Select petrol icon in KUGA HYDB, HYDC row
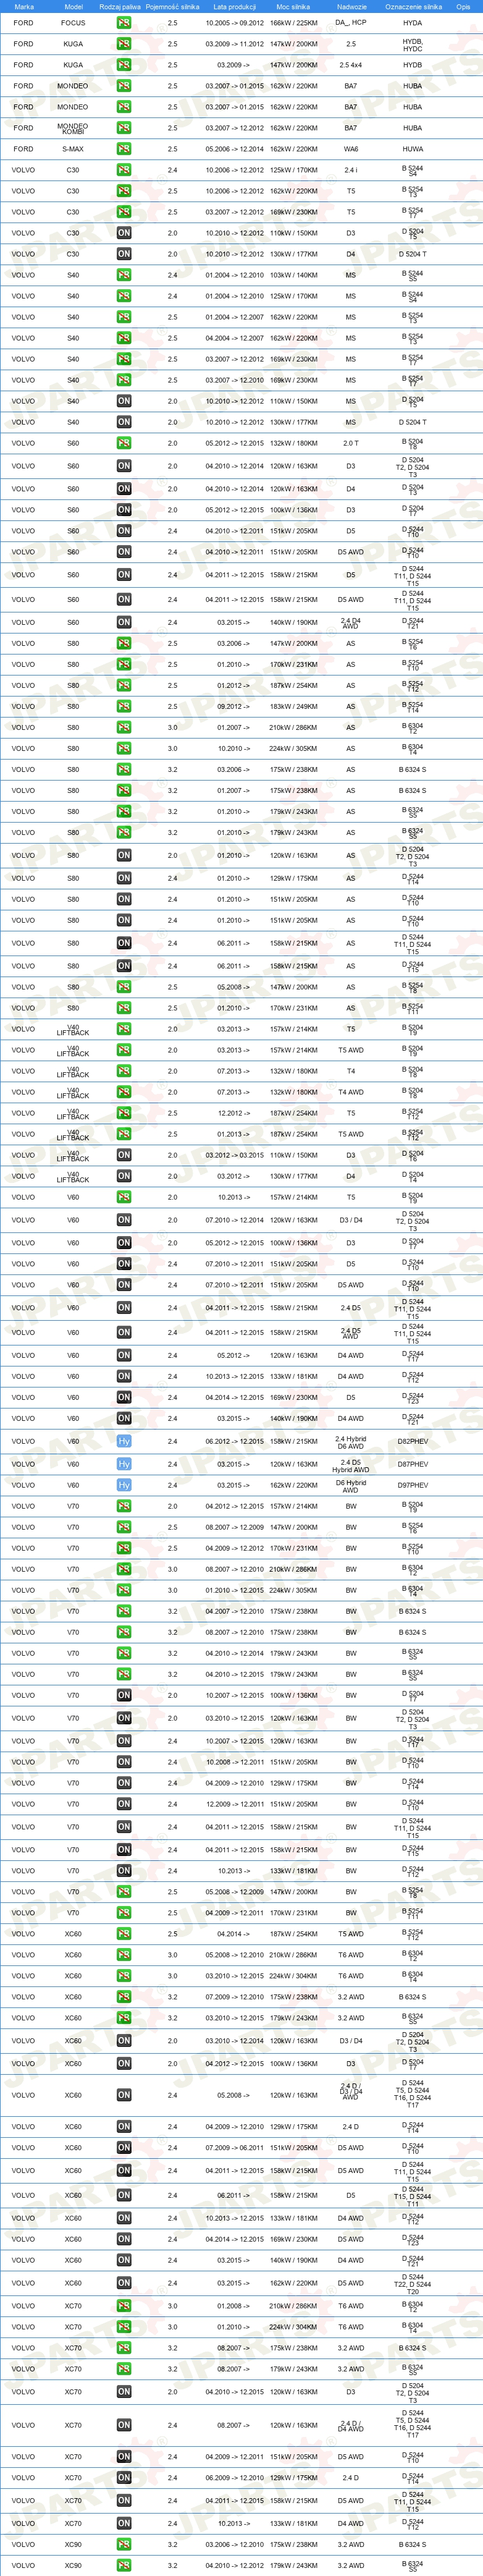 pos(124,44)
